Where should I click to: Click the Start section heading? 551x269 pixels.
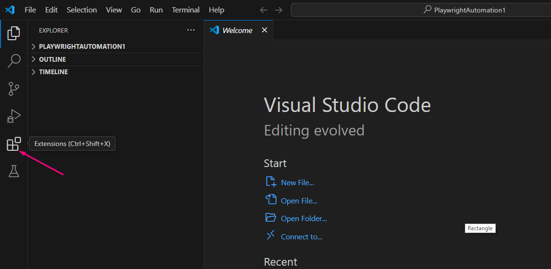coord(275,163)
